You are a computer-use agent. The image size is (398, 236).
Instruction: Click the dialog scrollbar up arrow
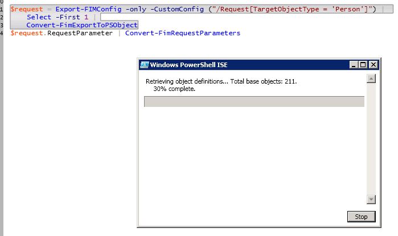tap(371, 78)
